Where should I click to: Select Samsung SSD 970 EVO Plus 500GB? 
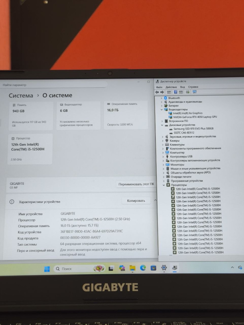click(x=194, y=129)
